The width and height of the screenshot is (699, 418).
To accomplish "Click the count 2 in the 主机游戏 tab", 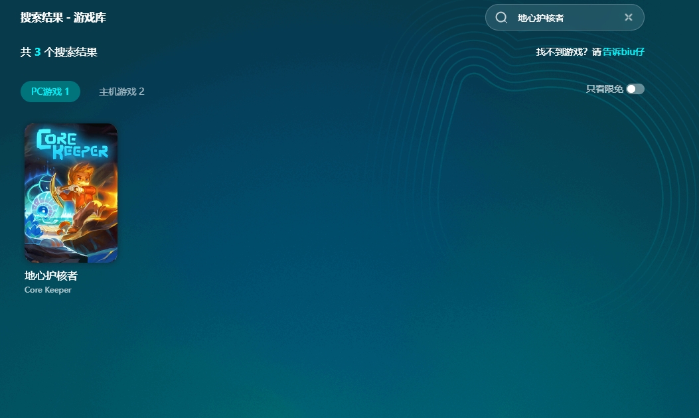I will [x=141, y=92].
